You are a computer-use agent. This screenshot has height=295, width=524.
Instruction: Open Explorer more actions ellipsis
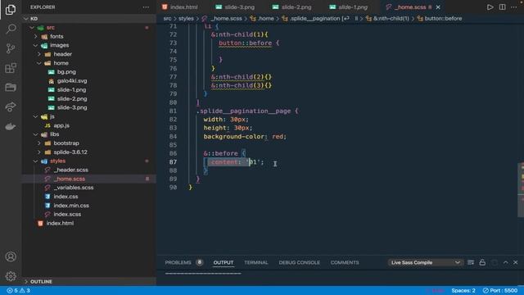pyautogui.click(x=146, y=7)
